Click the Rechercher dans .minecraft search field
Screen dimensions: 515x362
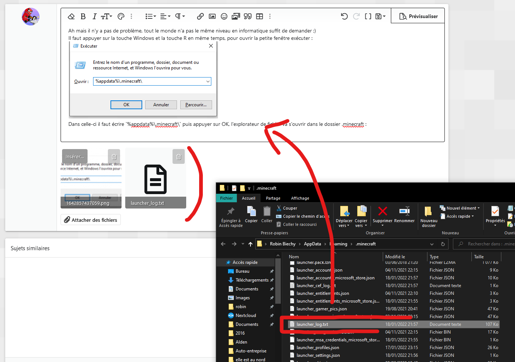[484, 244]
